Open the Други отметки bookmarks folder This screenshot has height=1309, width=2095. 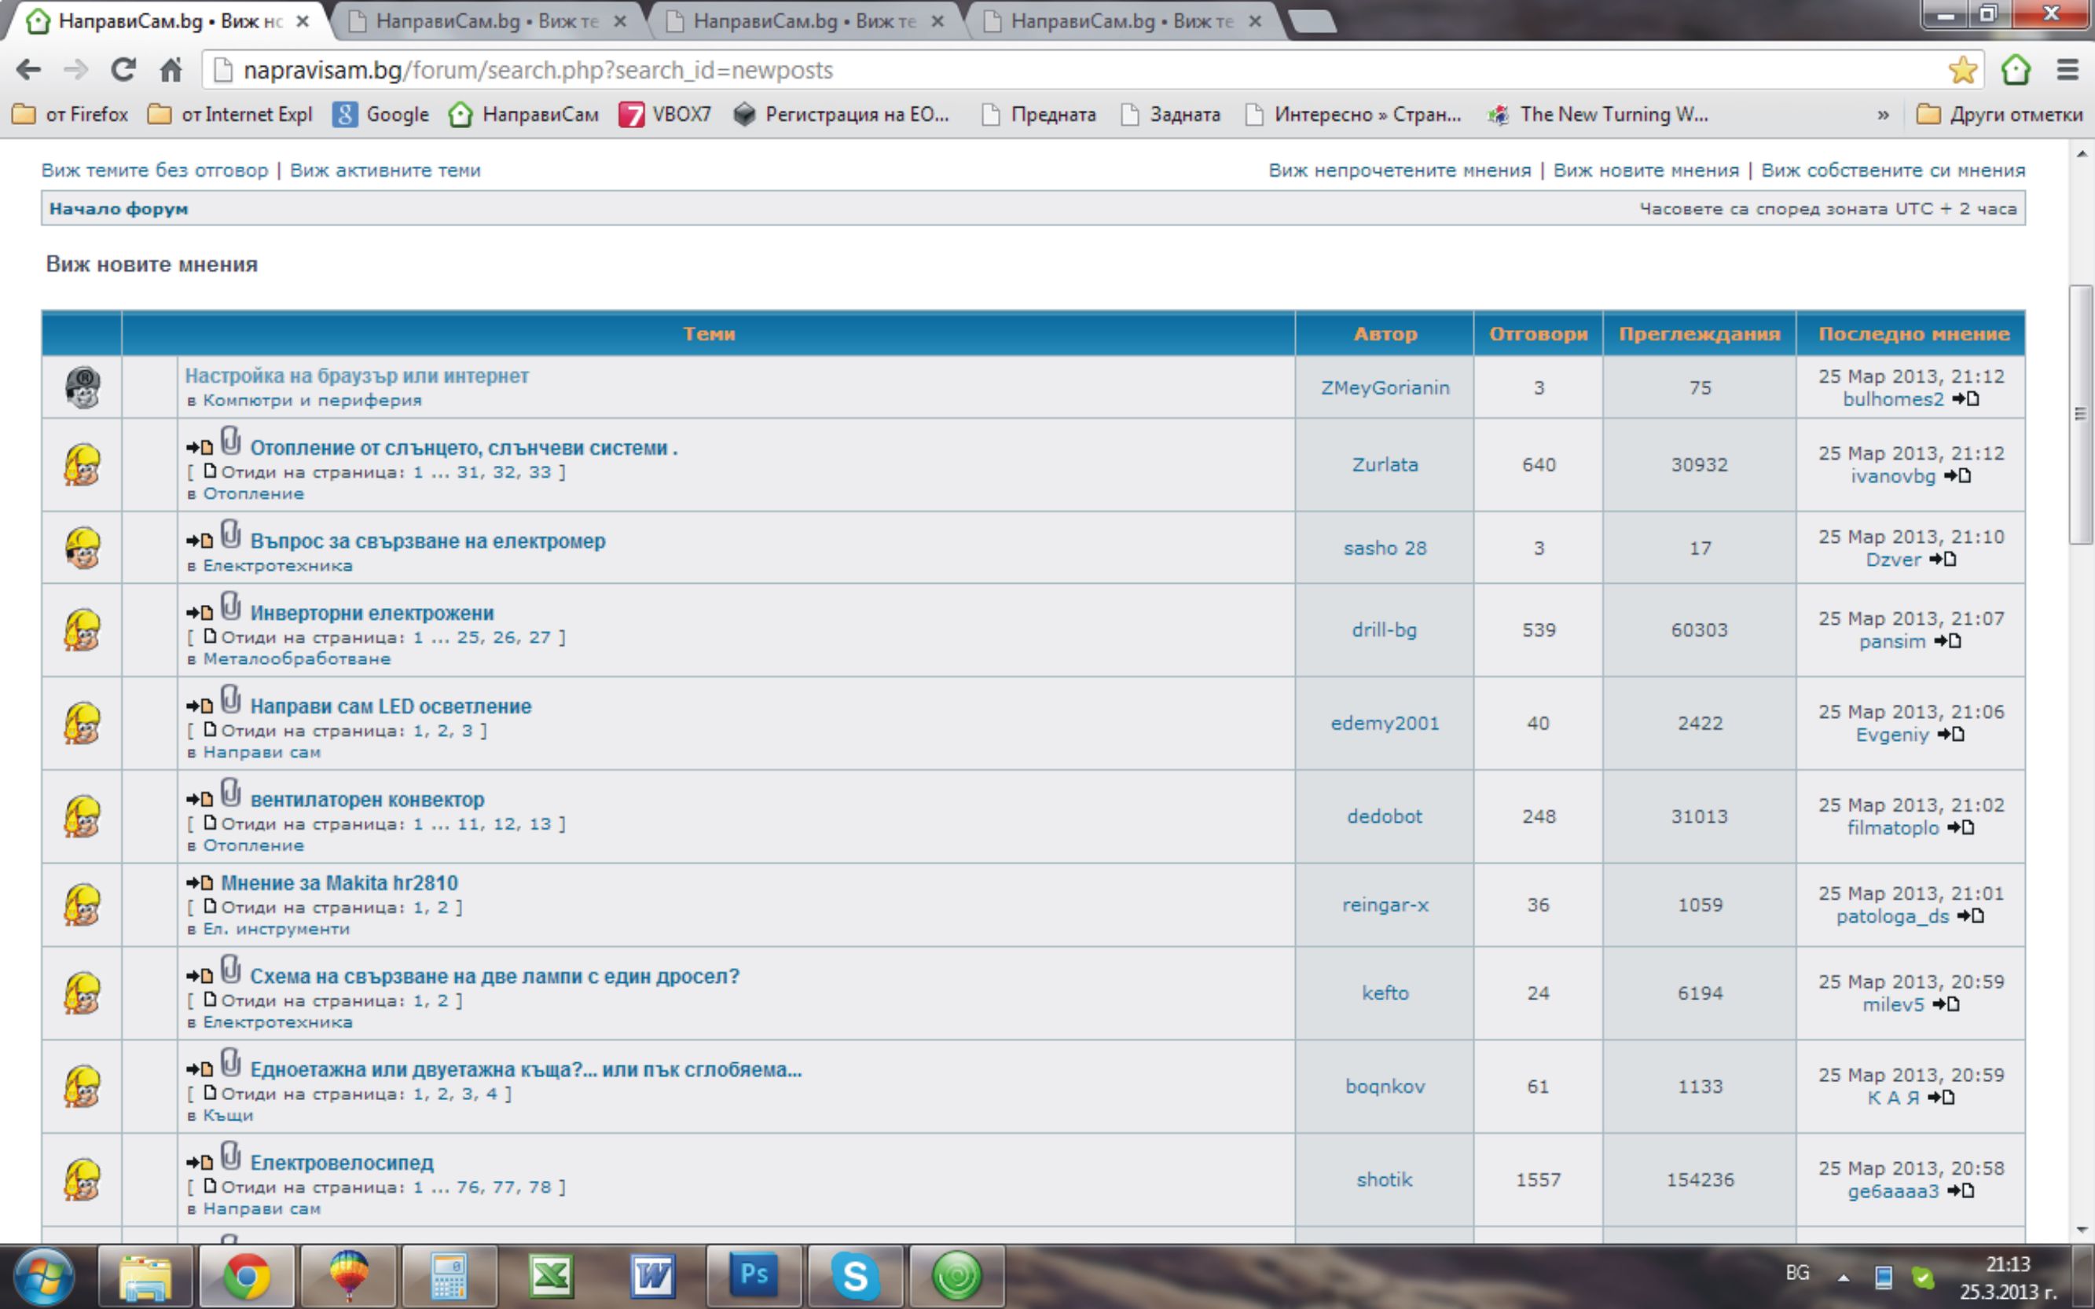(x=2000, y=114)
